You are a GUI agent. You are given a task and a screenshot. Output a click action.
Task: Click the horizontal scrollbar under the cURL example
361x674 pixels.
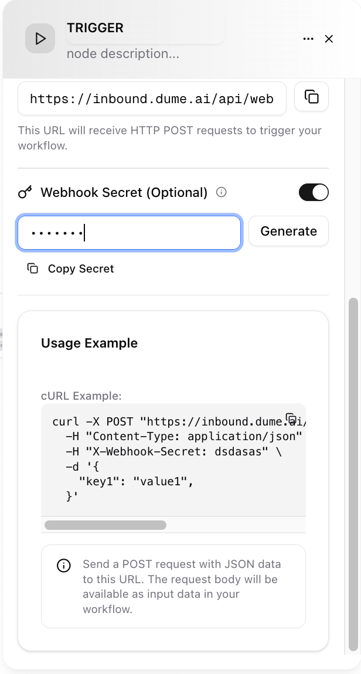105,525
